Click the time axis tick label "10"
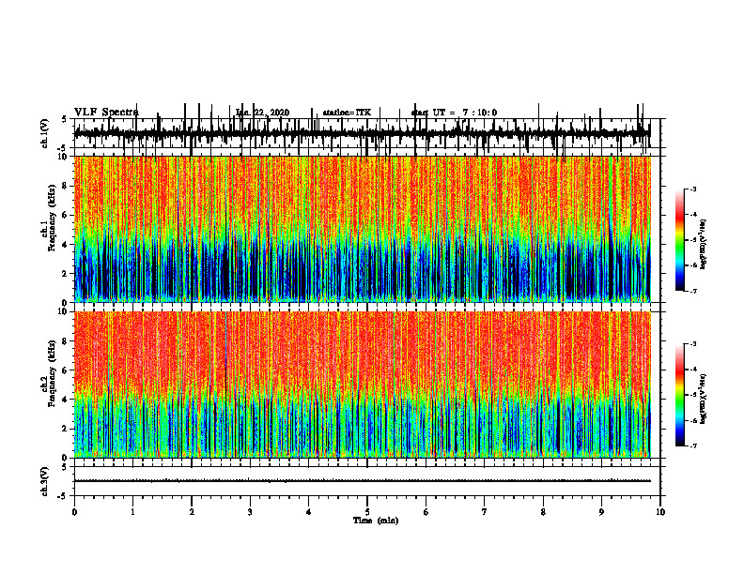Image resolution: width=744 pixels, height=574 pixels. click(660, 512)
